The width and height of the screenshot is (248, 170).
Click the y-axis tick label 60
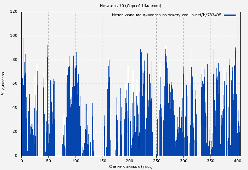tap(15, 84)
